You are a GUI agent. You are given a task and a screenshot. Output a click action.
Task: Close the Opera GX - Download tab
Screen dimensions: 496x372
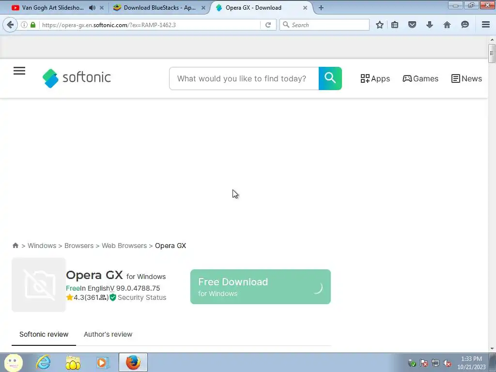[x=305, y=8]
